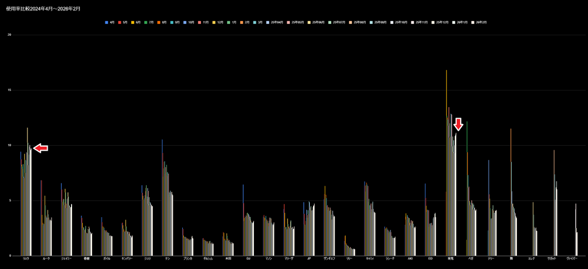Toggle the 25年11月 legend entry
Image resolution: width=588 pixels, height=269 pixels.
click(419, 22)
